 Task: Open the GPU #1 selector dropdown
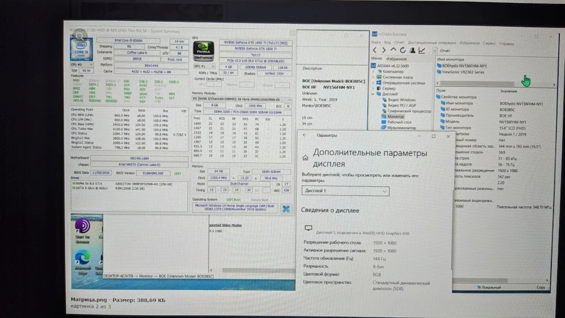point(204,67)
